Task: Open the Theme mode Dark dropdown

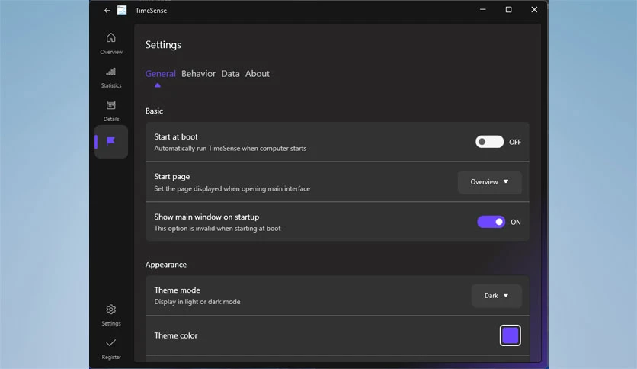Action: (x=497, y=296)
